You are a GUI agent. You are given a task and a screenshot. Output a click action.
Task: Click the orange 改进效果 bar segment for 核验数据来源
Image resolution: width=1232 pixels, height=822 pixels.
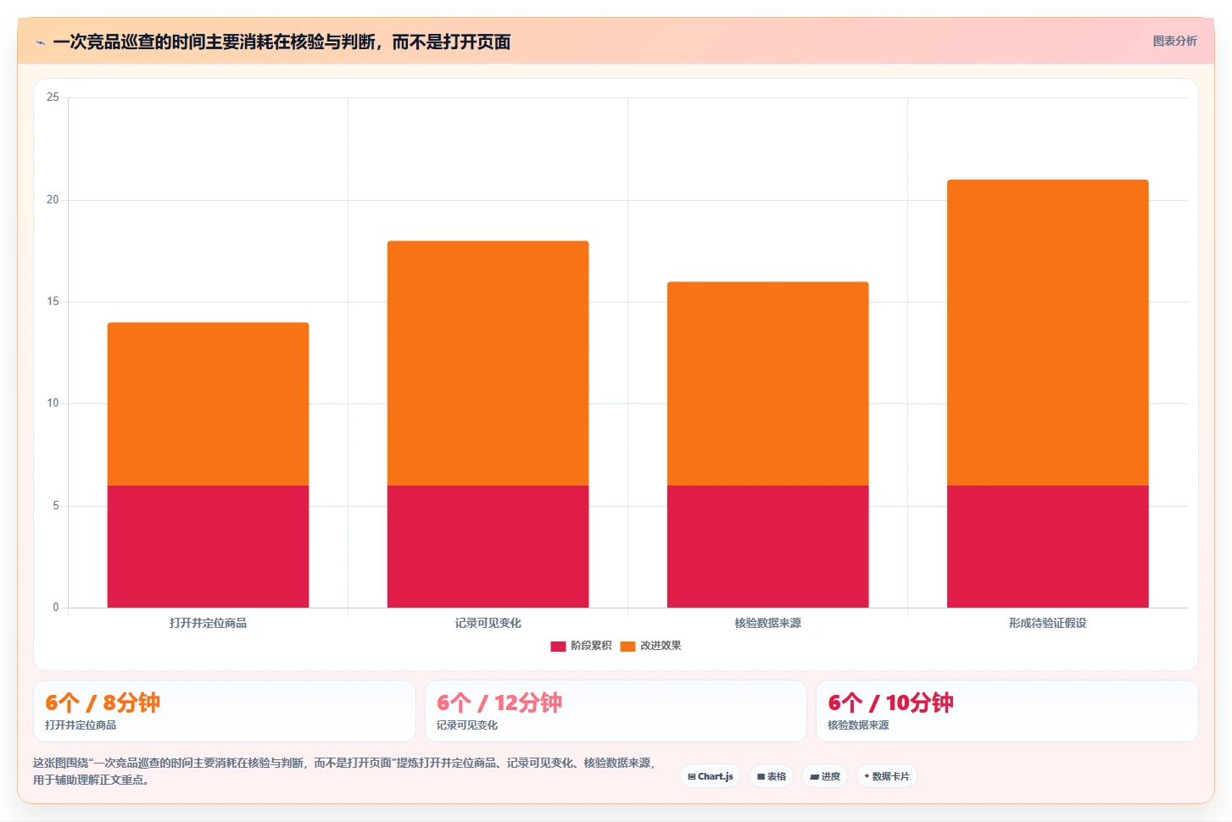(767, 384)
